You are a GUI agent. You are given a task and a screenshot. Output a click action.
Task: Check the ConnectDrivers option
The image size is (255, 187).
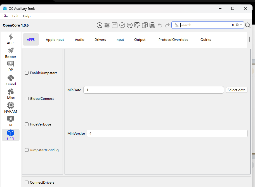pos(27,183)
